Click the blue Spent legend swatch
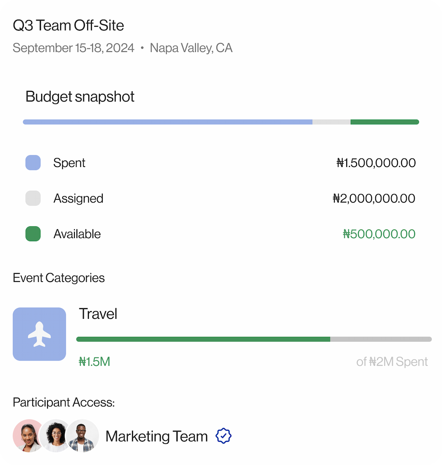The height and width of the screenshot is (465, 442). pyautogui.click(x=33, y=163)
